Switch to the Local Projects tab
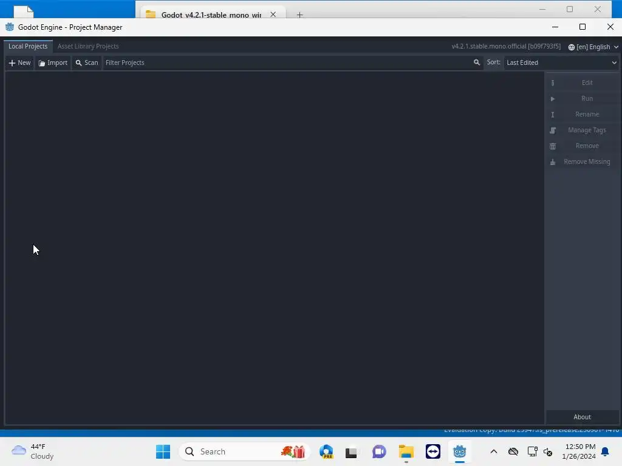 (28, 46)
